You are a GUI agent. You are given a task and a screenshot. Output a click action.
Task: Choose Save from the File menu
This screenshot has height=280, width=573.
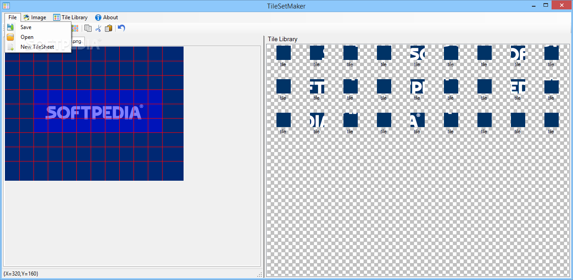tap(38, 27)
